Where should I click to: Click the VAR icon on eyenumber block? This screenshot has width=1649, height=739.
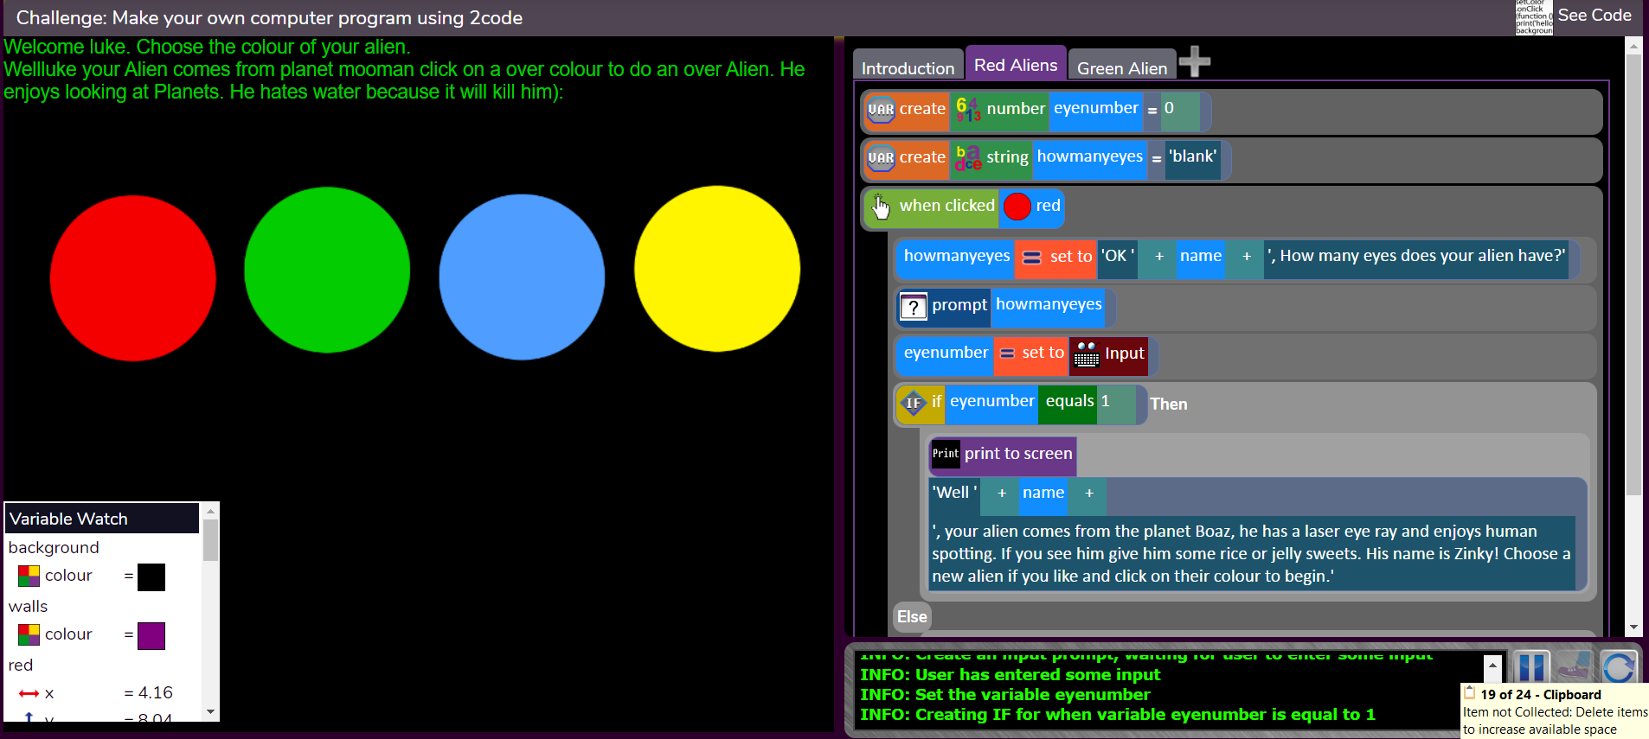(x=881, y=110)
